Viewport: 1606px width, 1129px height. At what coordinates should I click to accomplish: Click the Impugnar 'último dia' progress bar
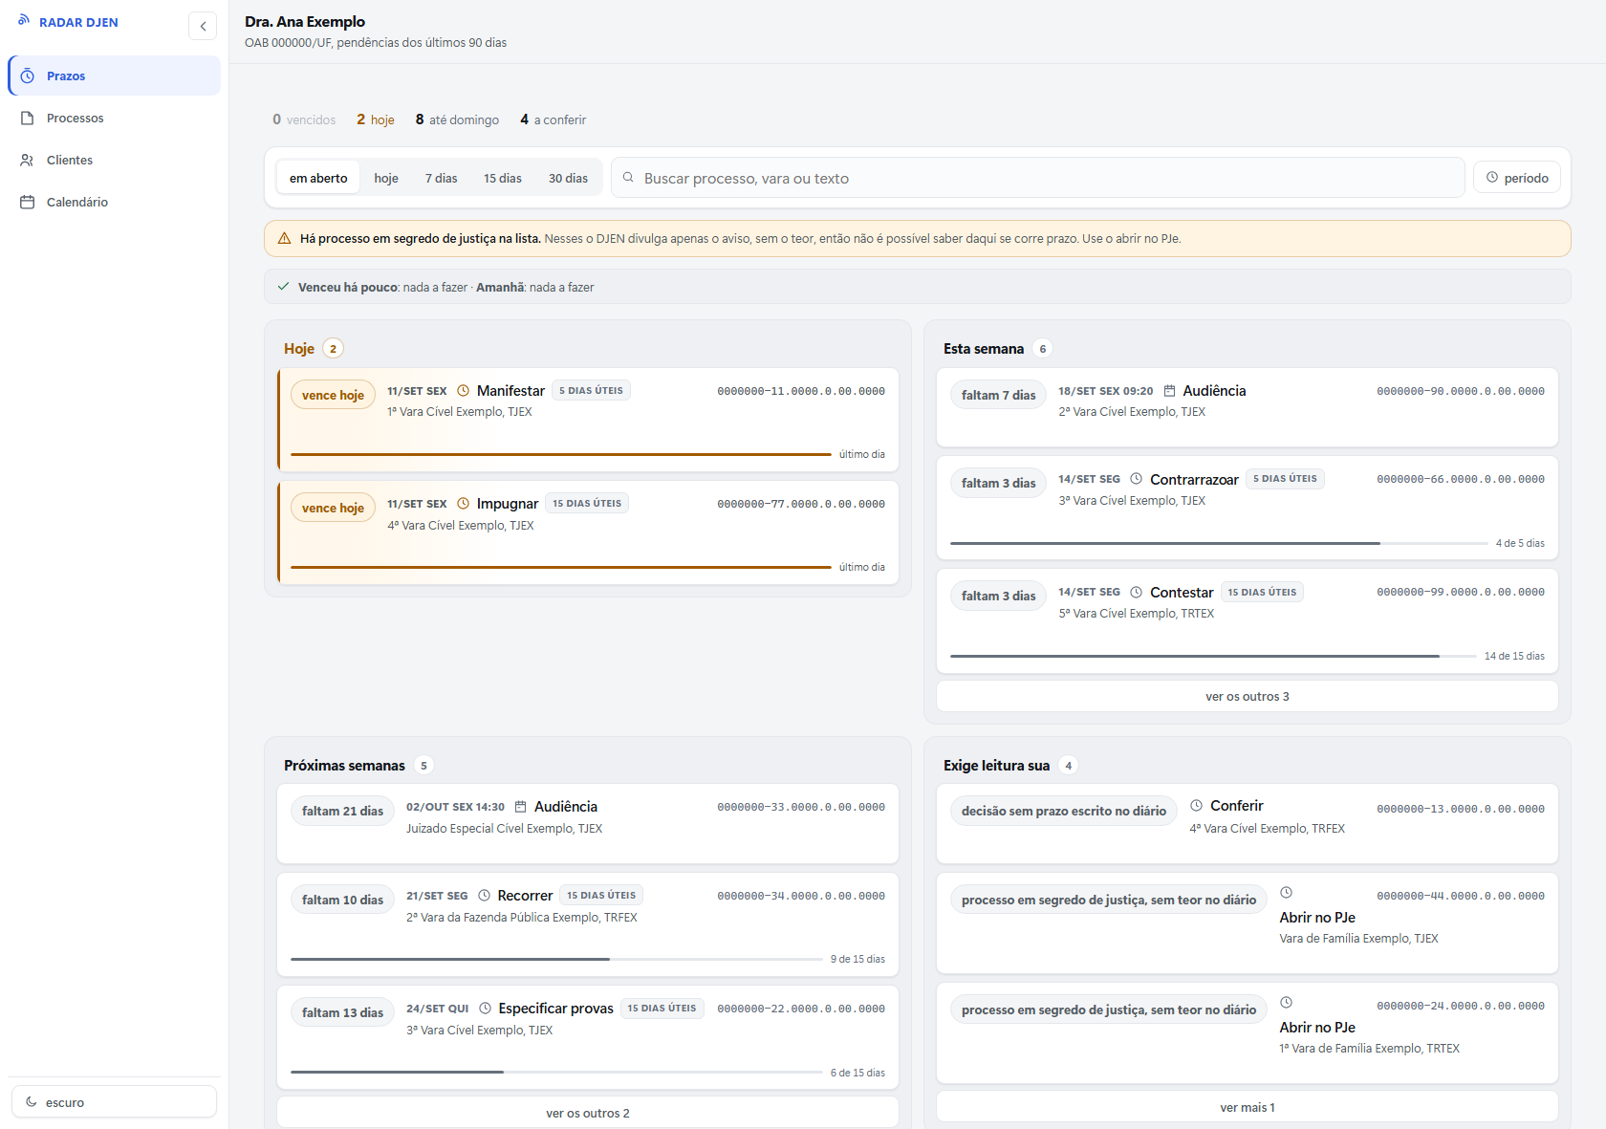point(561,567)
